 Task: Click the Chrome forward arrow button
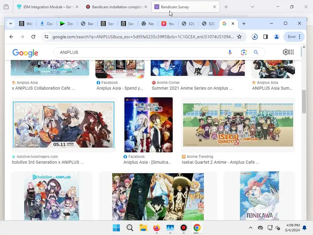click(22, 37)
